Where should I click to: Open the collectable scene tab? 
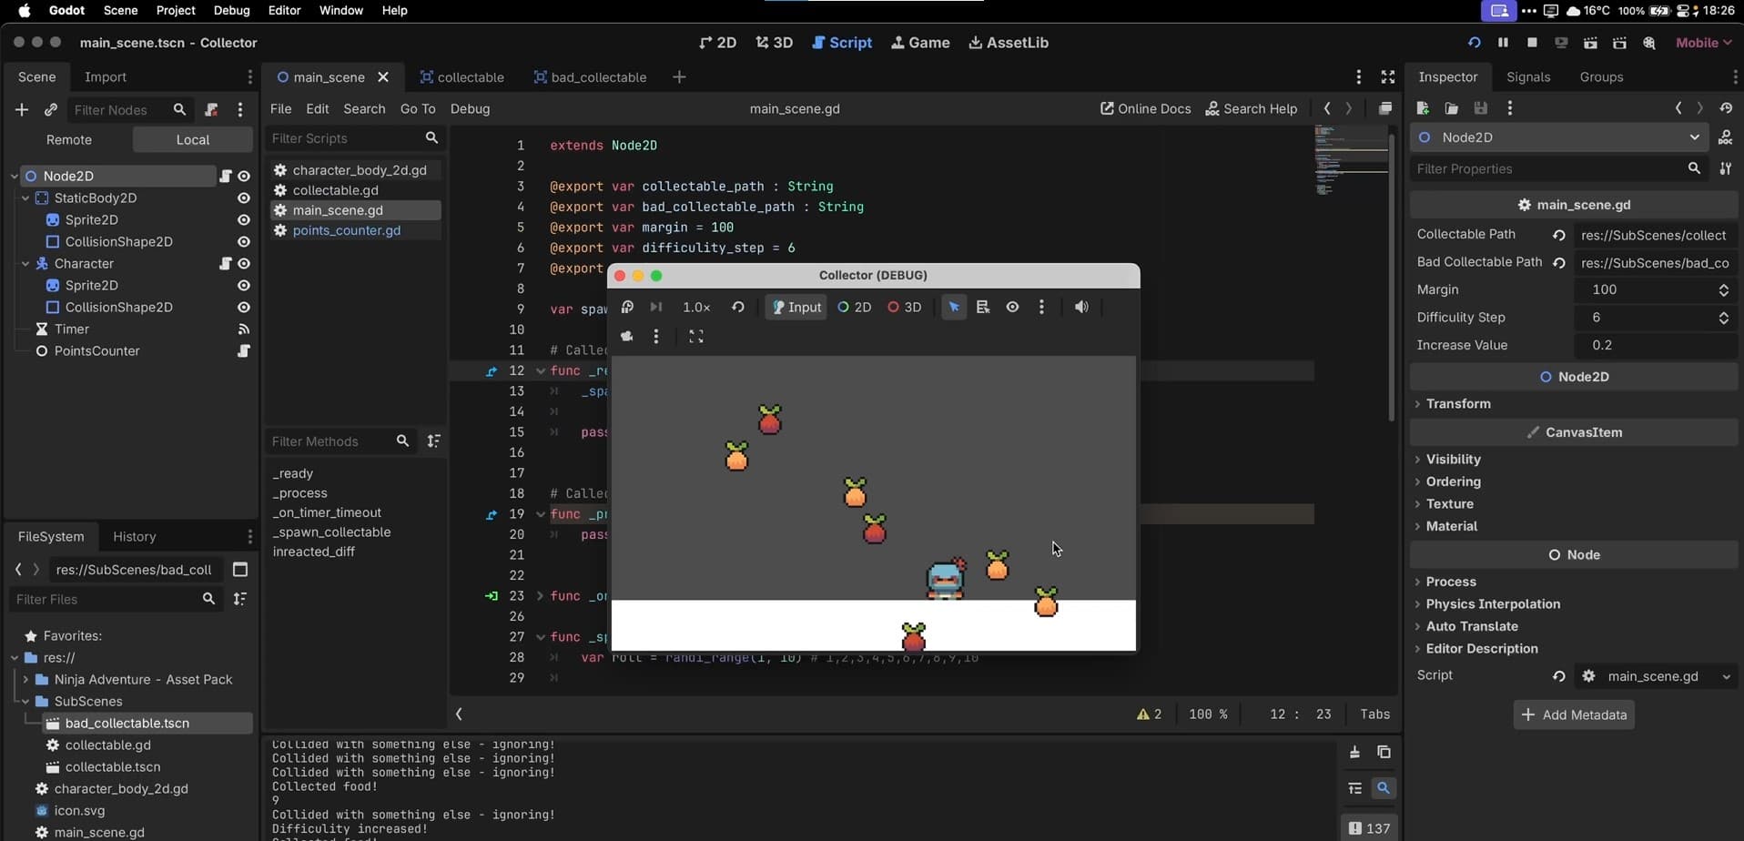(462, 77)
